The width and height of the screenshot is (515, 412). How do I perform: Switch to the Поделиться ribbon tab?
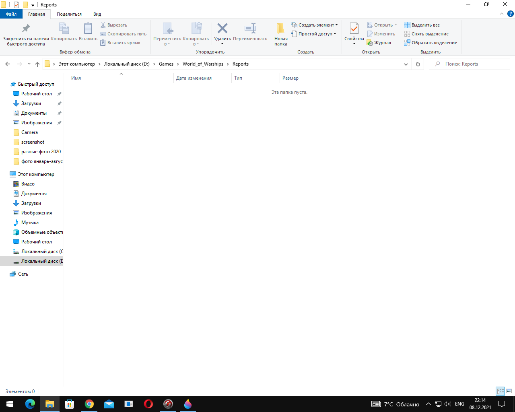point(69,14)
